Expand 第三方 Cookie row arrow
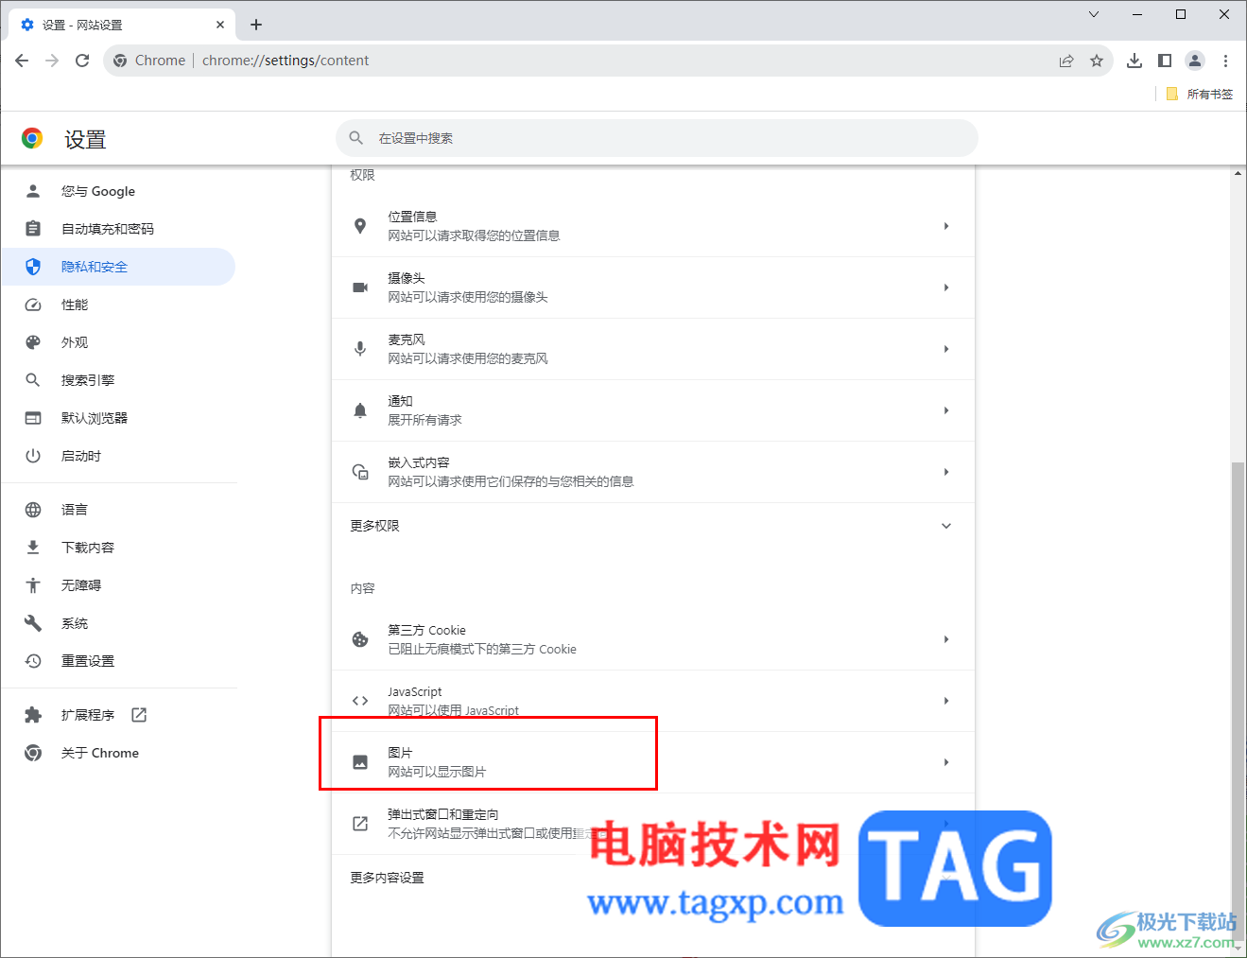 click(946, 639)
